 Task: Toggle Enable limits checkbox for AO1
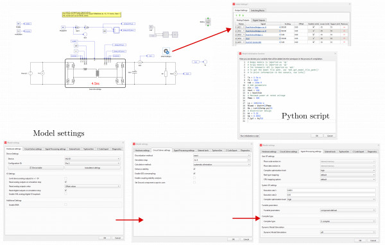pos(313,27)
